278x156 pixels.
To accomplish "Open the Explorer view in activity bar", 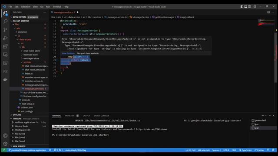I will pyautogui.click(x=5, y=13).
